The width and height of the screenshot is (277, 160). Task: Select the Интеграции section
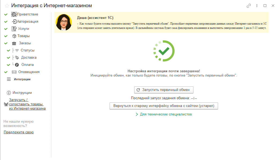click(22, 79)
